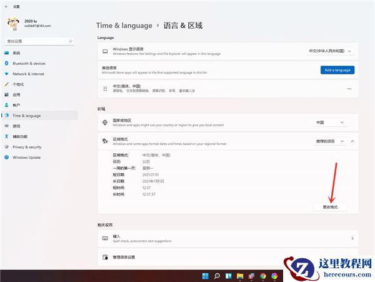Click the Time & language breadcrumb link

(124, 26)
